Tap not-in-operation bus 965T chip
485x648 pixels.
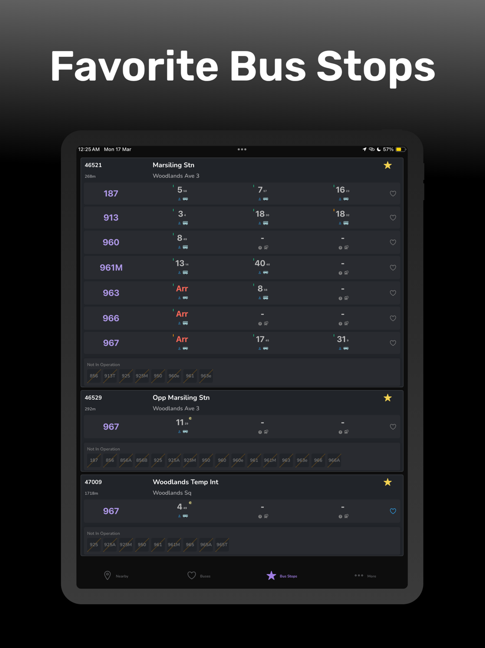pyautogui.click(x=222, y=545)
